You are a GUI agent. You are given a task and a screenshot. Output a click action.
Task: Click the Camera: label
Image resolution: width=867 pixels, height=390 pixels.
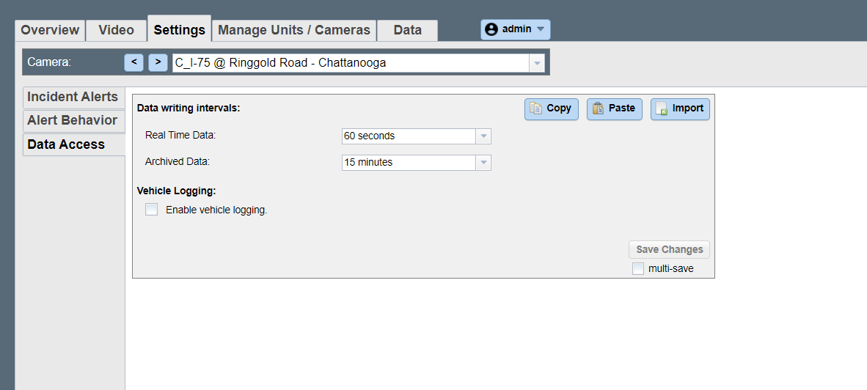pyautogui.click(x=49, y=62)
